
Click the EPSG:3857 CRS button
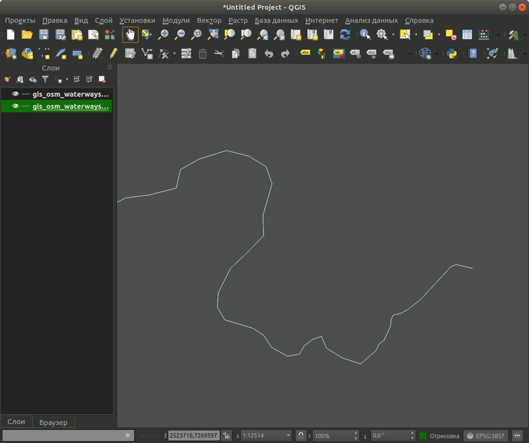[485, 436]
